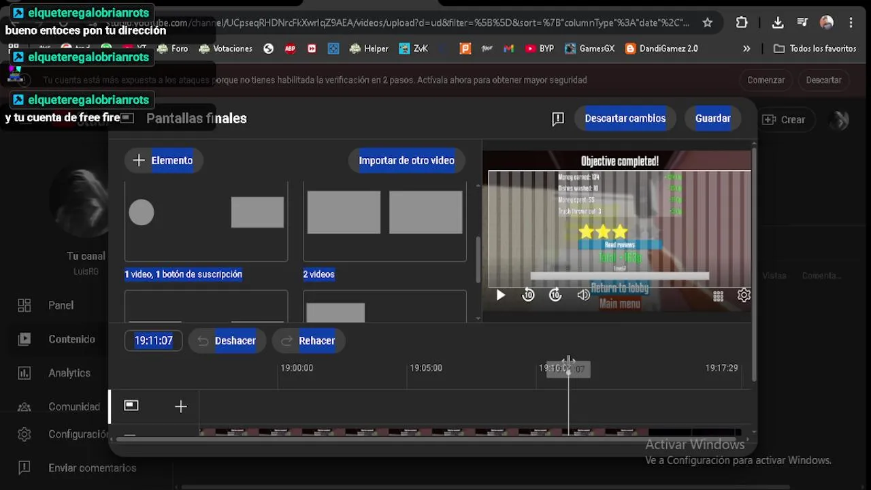
Task: Open the Gmail bookmark icon
Action: pos(508,48)
